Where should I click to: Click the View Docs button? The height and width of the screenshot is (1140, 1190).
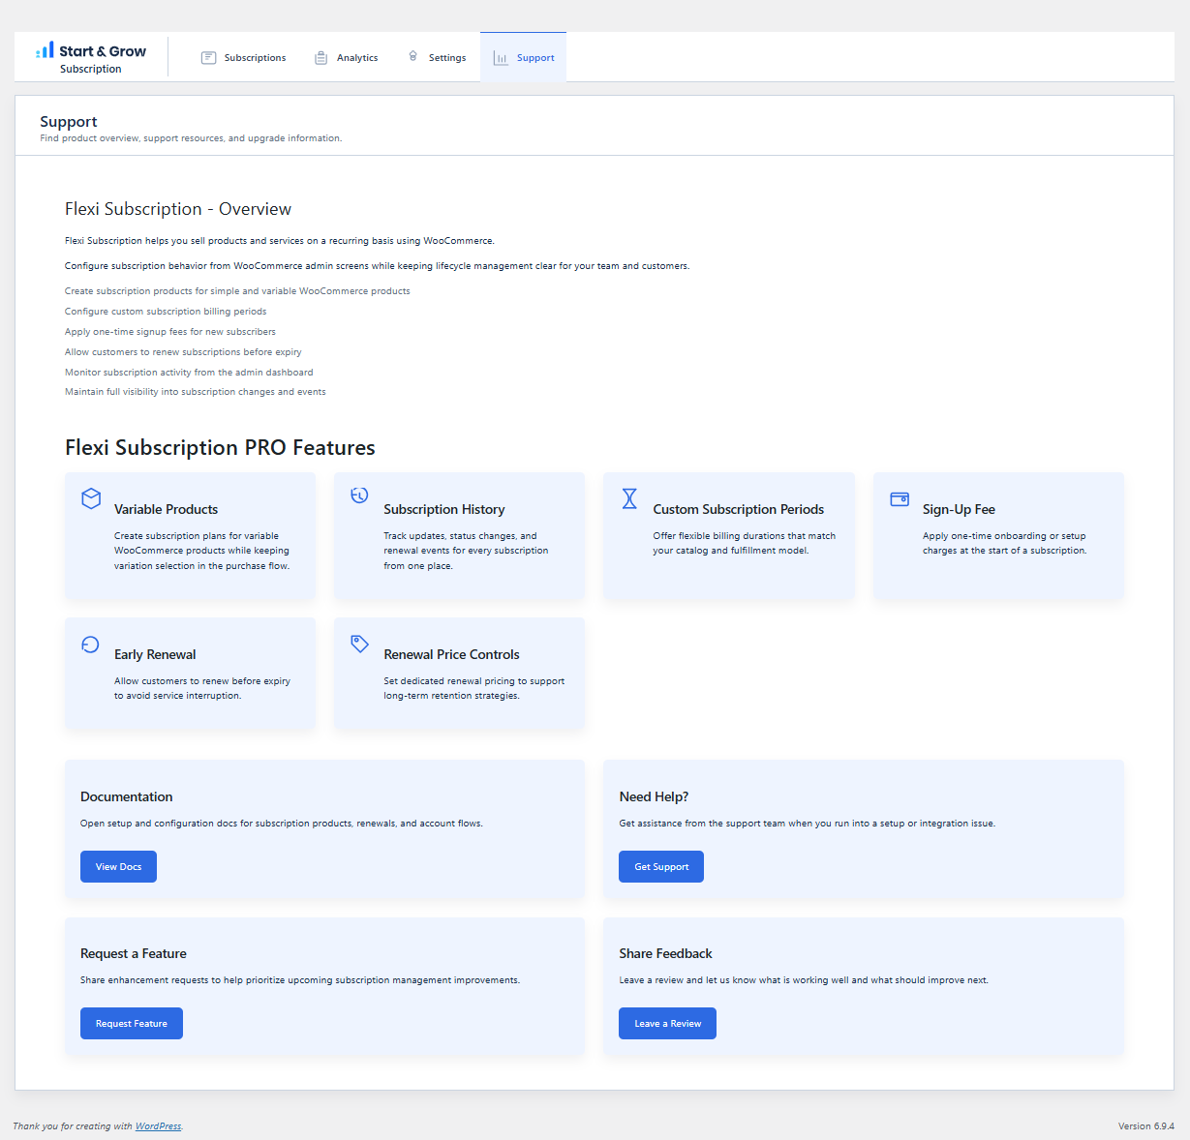click(118, 867)
